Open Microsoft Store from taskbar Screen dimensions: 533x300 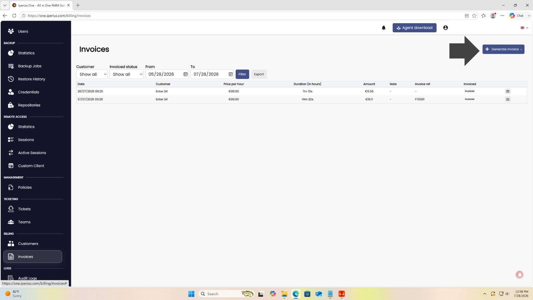point(307,294)
